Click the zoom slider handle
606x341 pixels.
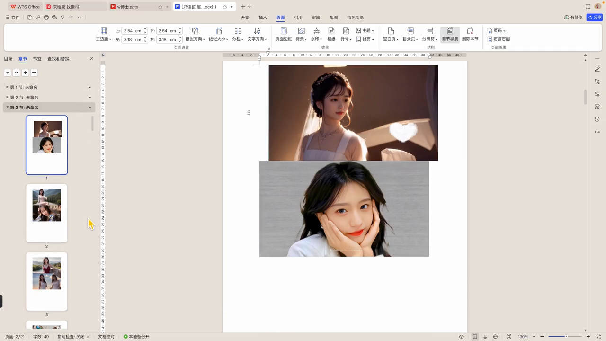pyautogui.click(x=566, y=337)
